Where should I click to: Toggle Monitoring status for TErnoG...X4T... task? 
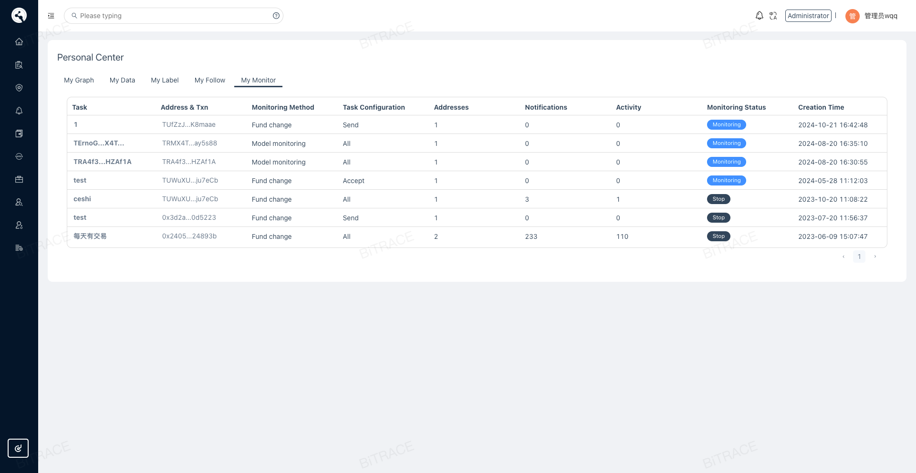[727, 144]
